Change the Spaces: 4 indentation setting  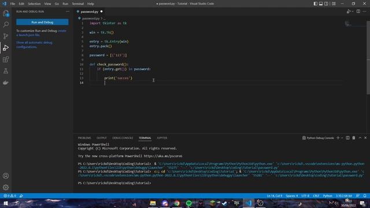(291, 196)
